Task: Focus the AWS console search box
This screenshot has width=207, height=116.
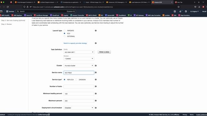Action: [46, 12]
